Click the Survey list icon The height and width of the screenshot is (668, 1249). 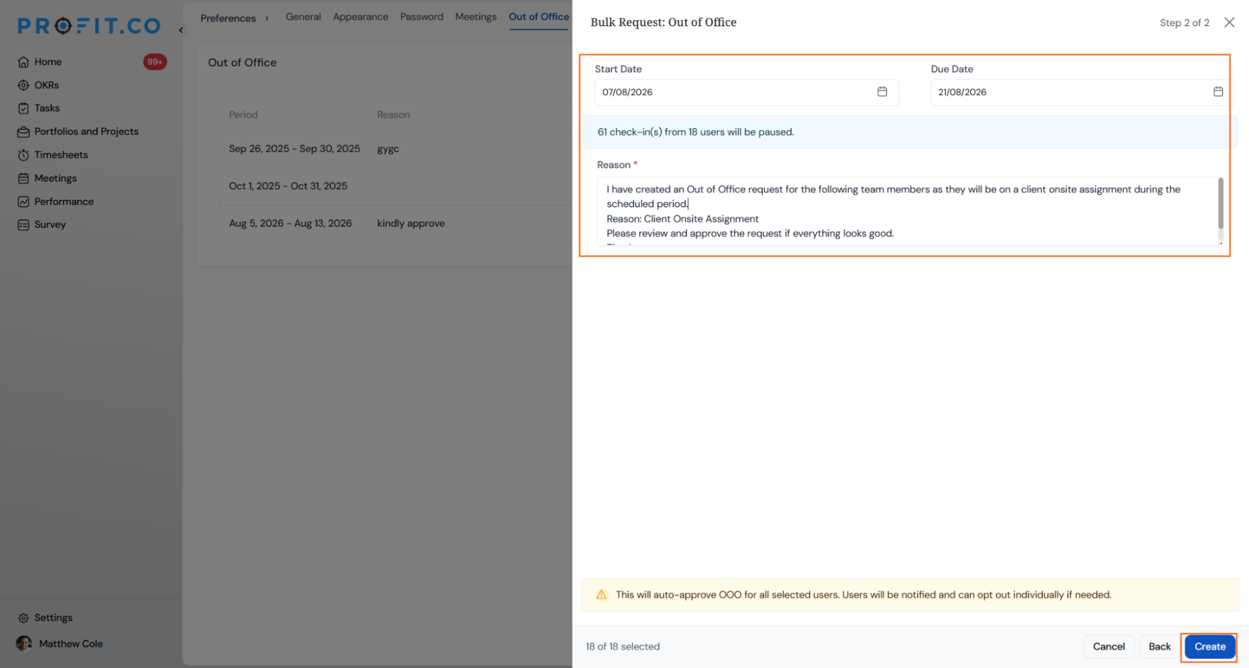(x=23, y=225)
